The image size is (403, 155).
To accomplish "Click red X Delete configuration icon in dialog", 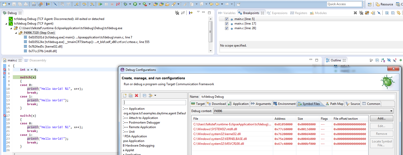I will pyautogui.click(x=136, y=95).
